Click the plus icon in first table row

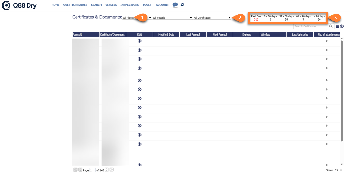tap(139, 41)
